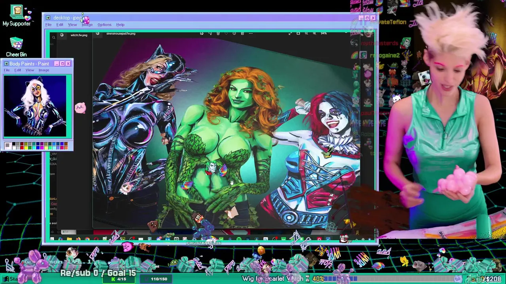506x284 pixels.
Task: Open File menu in desktop.jpeg window
Action: (x=48, y=25)
